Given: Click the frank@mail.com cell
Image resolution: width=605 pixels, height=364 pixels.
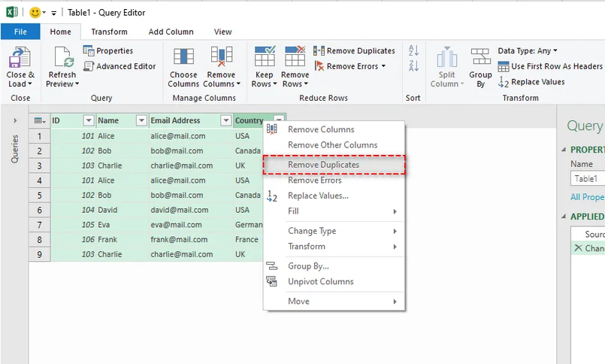Looking at the screenshot, I should coord(191,239).
